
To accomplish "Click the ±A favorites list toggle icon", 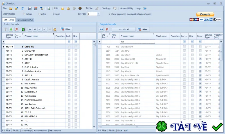I will click(30, 29).
